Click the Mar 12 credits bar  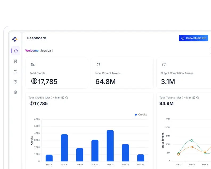pos(125,153)
